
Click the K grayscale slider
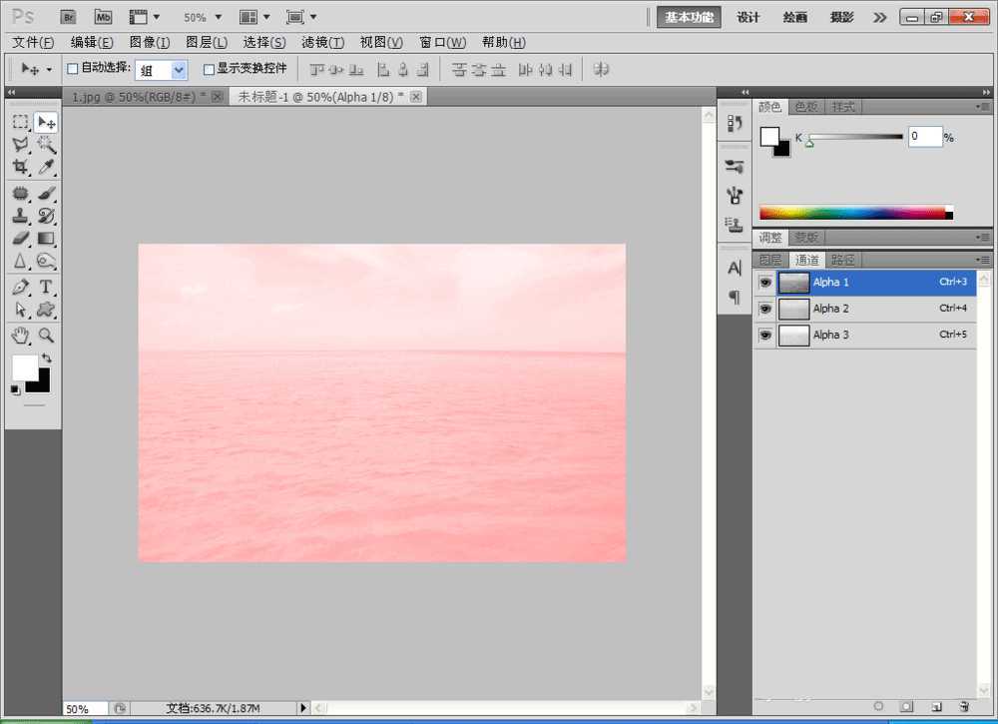coord(855,137)
